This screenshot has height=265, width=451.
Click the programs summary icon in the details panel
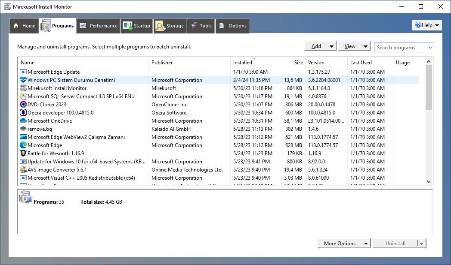25,197
